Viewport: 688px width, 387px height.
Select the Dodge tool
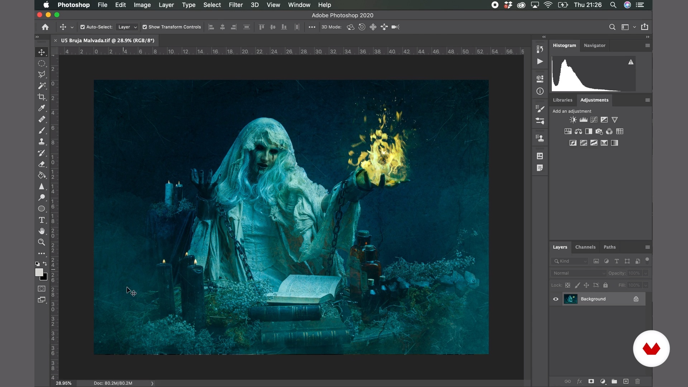pyautogui.click(x=42, y=197)
